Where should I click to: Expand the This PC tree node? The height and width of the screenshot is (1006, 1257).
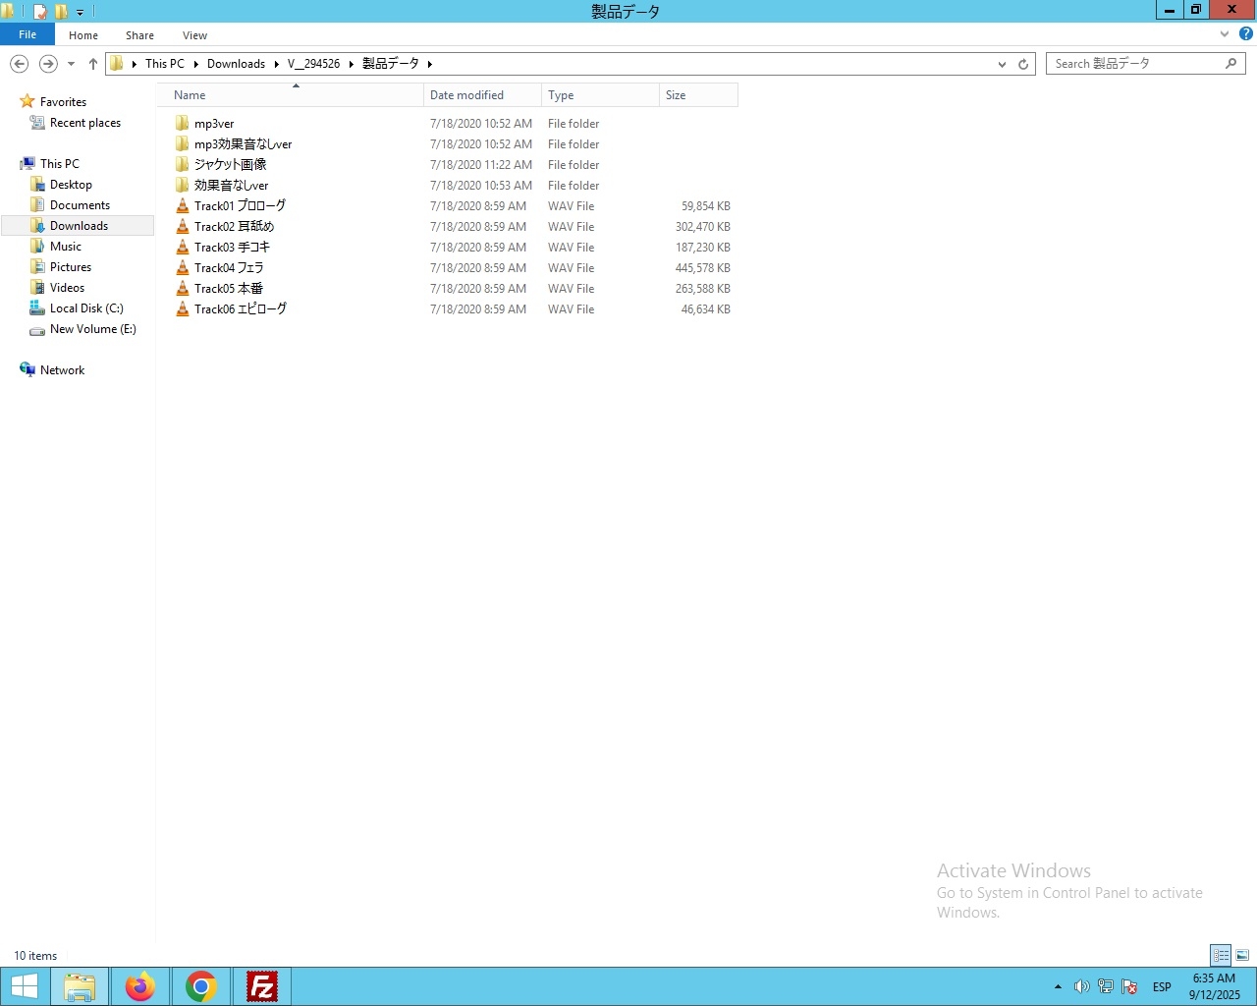click(11, 164)
